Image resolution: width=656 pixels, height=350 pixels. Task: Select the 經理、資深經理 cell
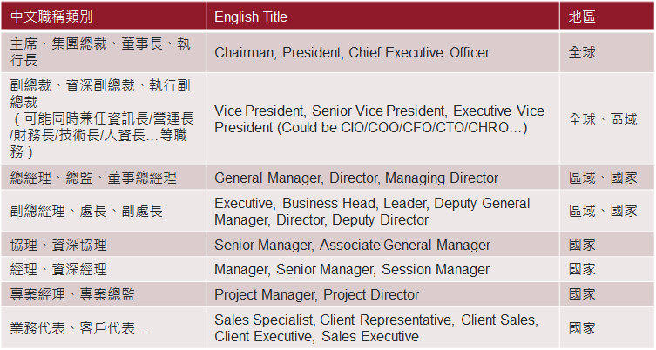[59, 269]
